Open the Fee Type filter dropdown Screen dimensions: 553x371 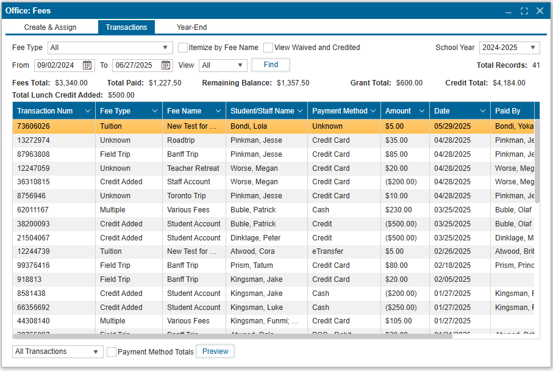pyautogui.click(x=165, y=47)
